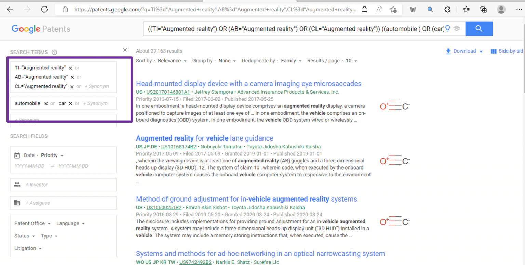
Task: Expand the Patent Office filter dropdown
Action: click(32, 223)
